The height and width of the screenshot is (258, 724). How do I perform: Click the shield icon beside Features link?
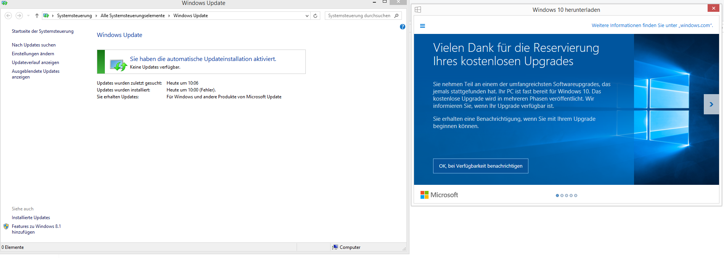coord(6,226)
